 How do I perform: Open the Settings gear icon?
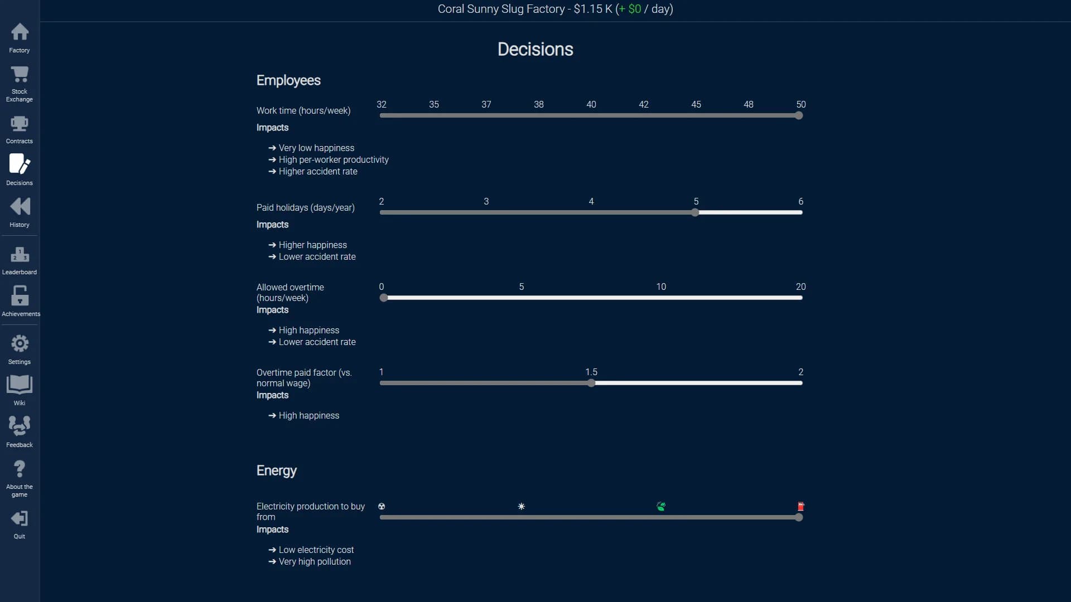20,343
